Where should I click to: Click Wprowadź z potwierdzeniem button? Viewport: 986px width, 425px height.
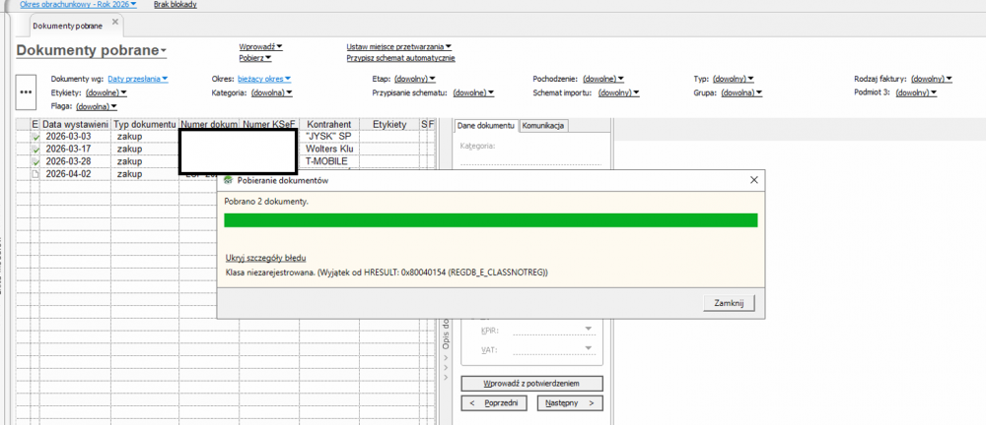tap(532, 383)
